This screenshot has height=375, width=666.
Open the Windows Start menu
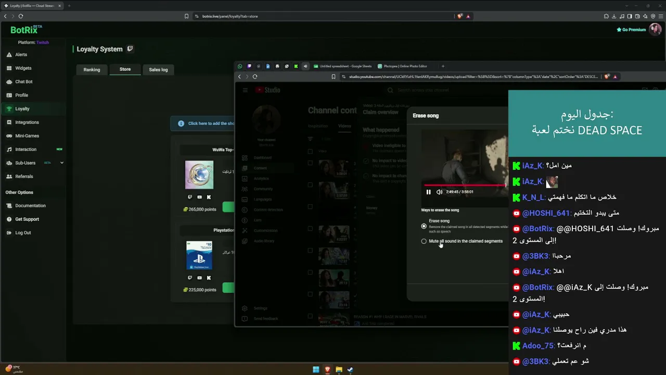pos(316,370)
